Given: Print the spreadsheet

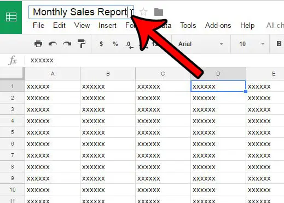Looking at the screenshot, I should [x=38, y=44].
